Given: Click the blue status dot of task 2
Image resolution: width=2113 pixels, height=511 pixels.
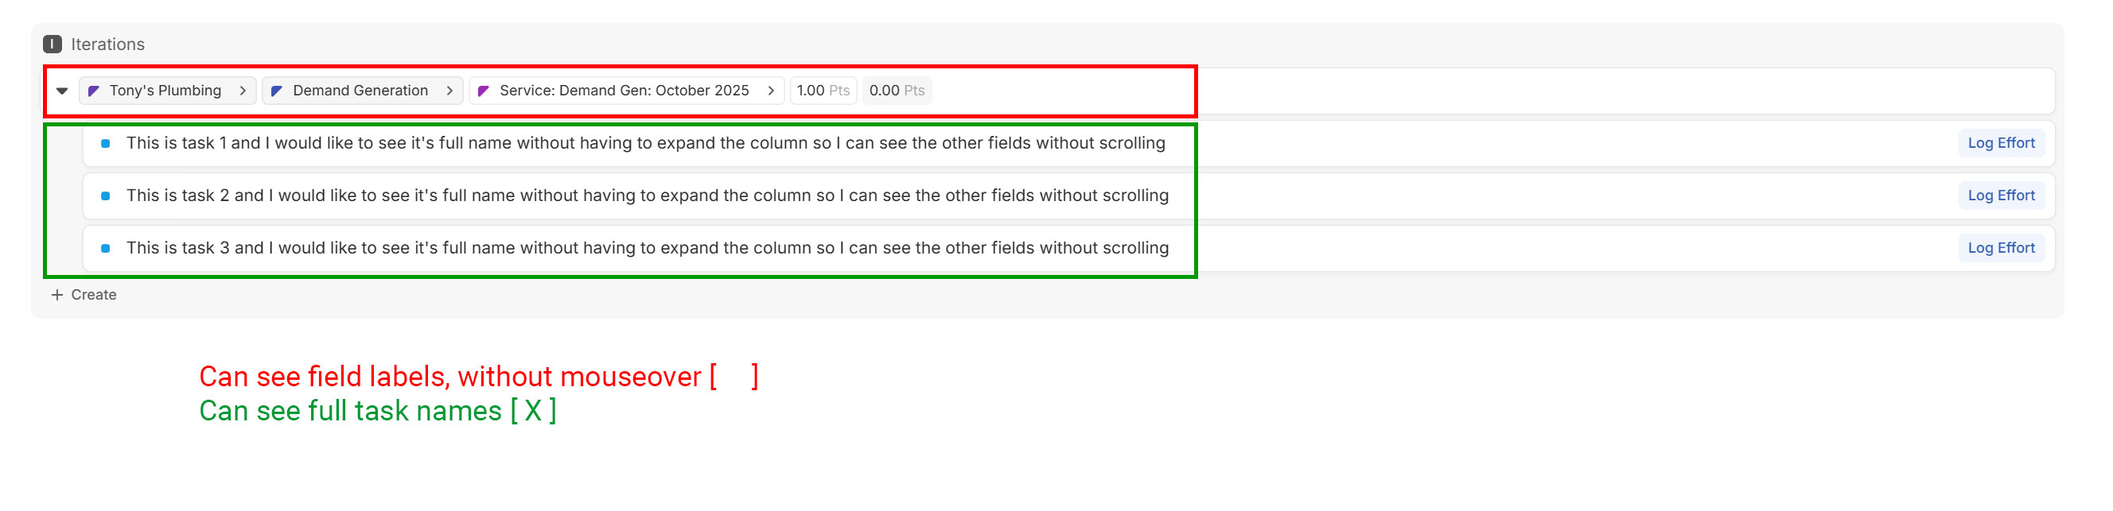Looking at the screenshot, I should (x=105, y=195).
